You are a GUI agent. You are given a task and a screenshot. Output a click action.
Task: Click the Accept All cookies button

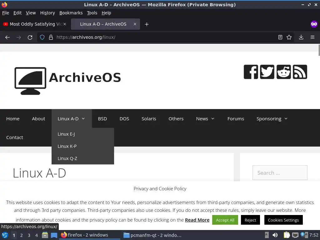click(x=225, y=220)
